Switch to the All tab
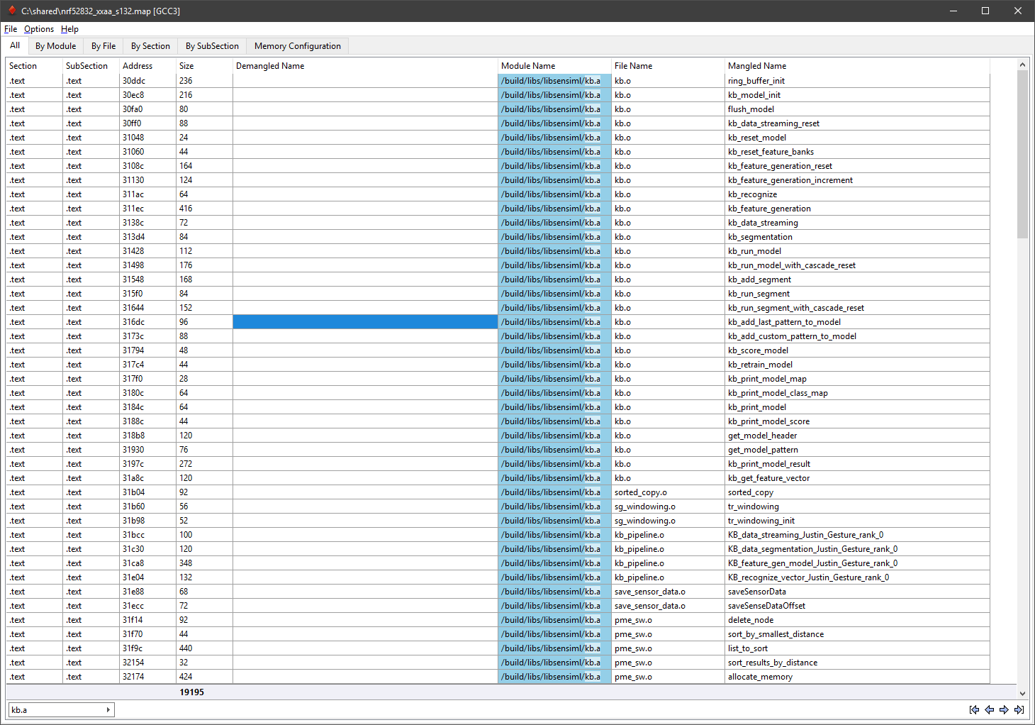Image resolution: width=1035 pixels, height=725 pixels. [x=15, y=45]
